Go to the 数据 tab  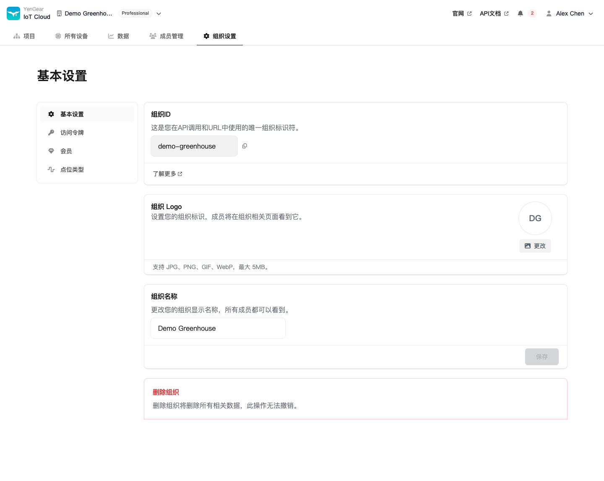click(x=118, y=36)
